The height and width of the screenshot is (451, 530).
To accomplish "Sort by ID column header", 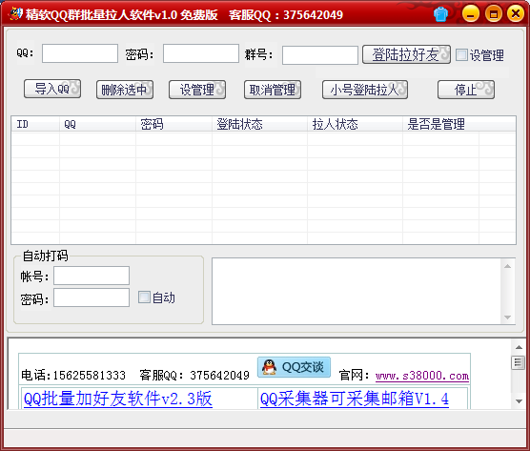I will pos(35,124).
